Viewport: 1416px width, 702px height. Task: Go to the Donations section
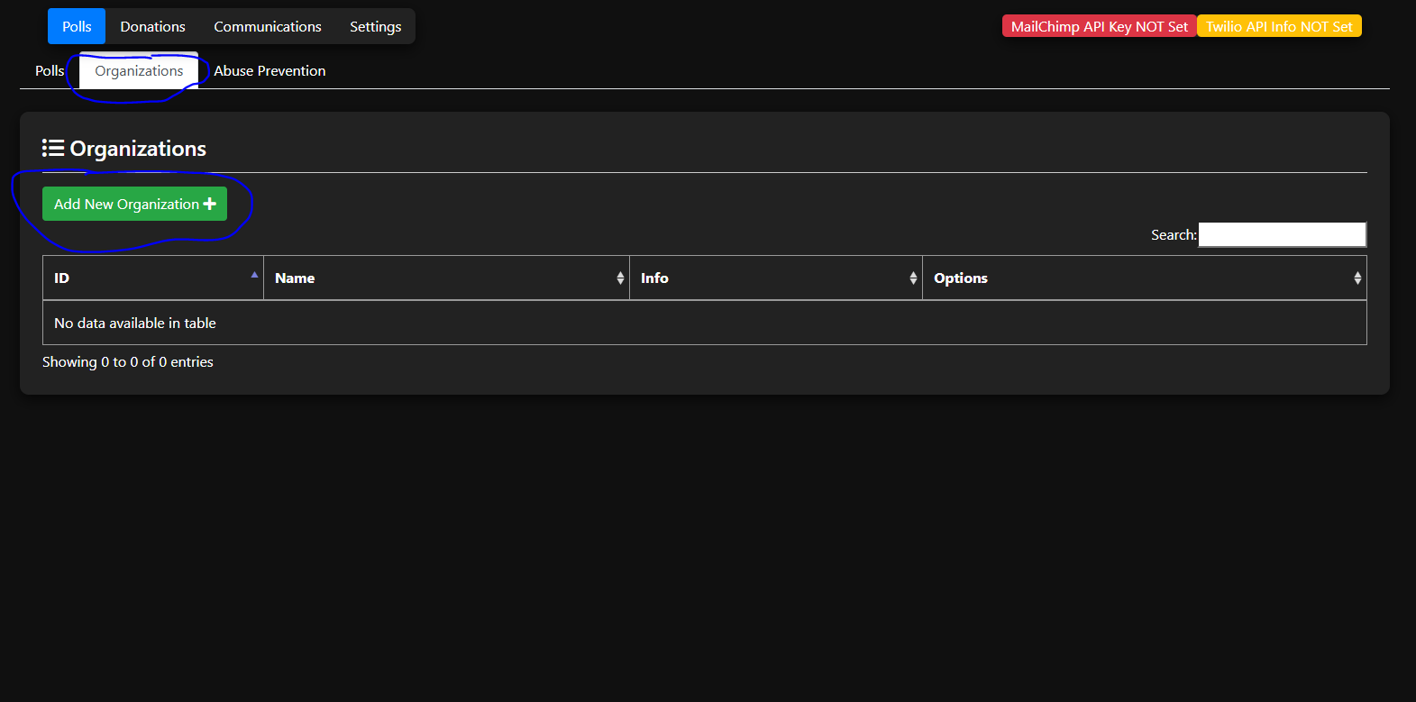click(152, 27)
